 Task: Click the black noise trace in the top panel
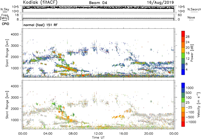98,8
